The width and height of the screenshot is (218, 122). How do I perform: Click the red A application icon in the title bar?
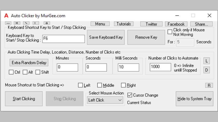[x=6, y=15]
